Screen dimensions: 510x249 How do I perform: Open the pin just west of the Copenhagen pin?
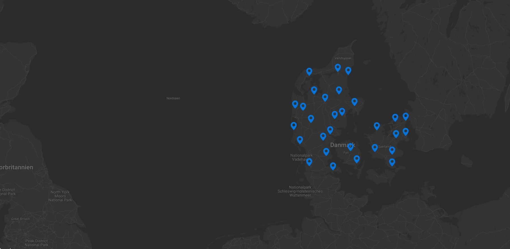coord(396,134)
